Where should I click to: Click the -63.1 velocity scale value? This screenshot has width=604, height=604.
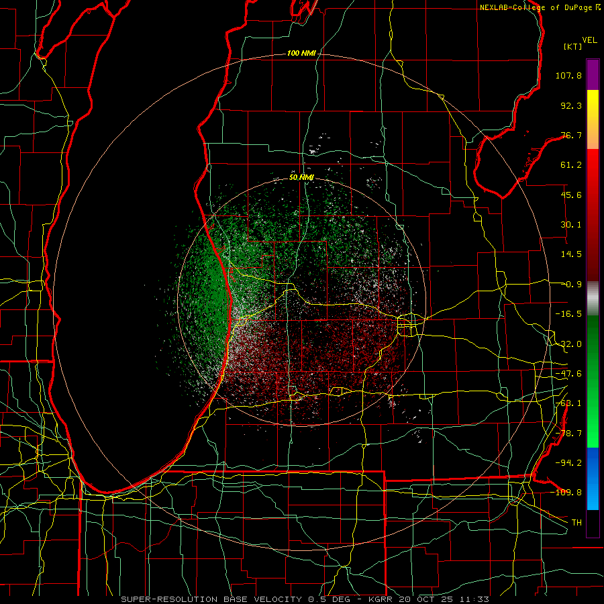[x=568, y=403]
